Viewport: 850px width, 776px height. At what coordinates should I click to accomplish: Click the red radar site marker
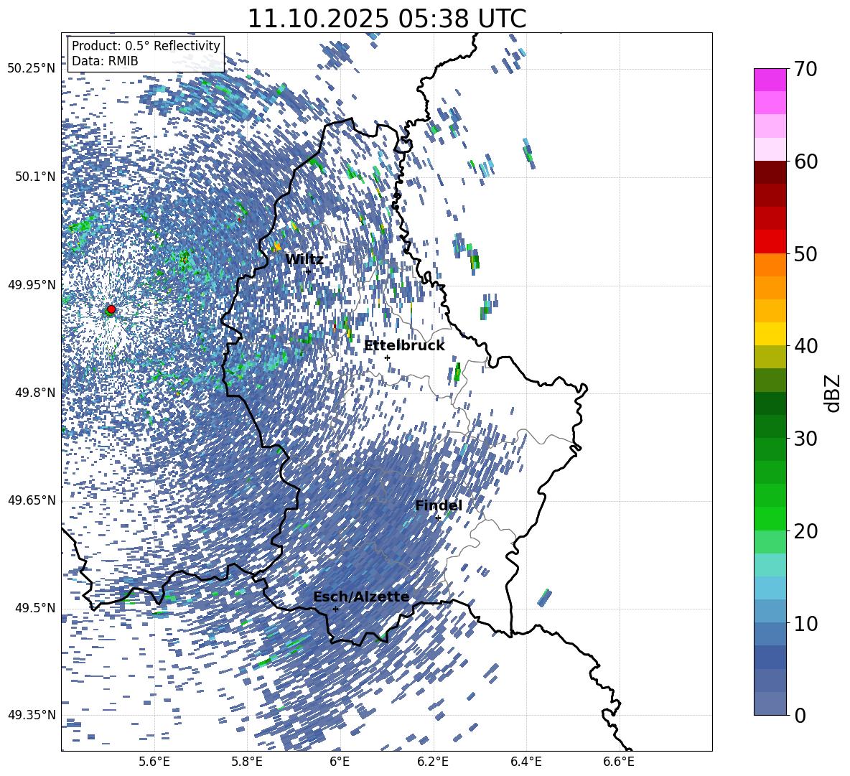click(x=111, y=309)
